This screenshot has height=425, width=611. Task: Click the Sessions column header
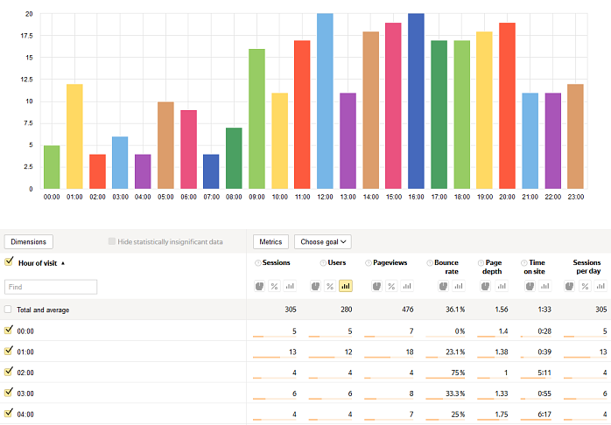pyautogui.click(x=275, y=262)
